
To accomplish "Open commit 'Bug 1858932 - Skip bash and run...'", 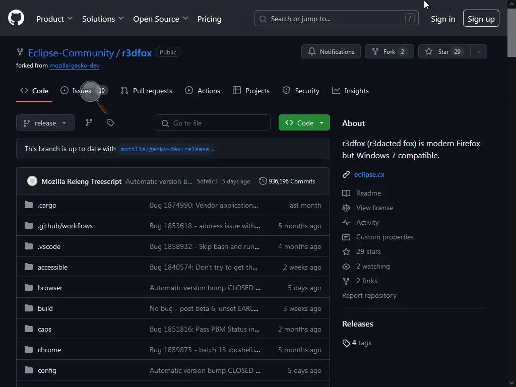I will coord(205,246).
